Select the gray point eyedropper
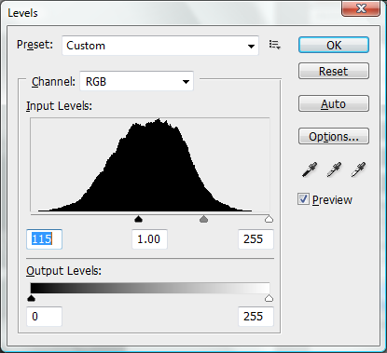Viewport: 387px width, 353px height. 334,170
